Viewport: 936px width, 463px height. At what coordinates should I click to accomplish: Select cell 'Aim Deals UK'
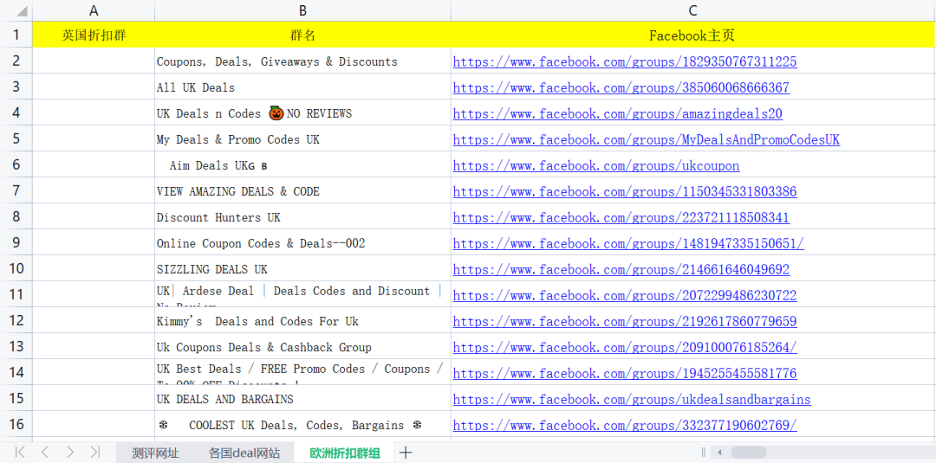302,165
